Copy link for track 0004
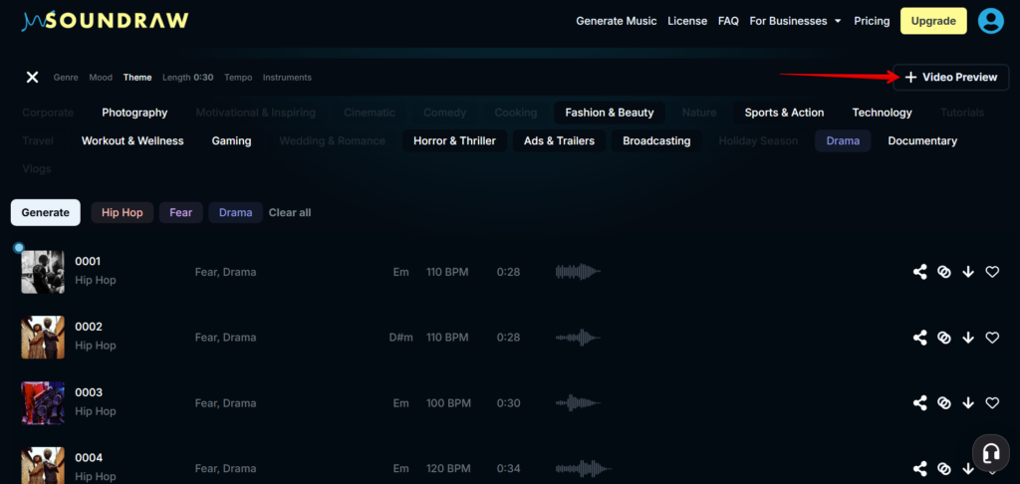Viewport: 1020px width, 484px height. tap(943, 468)
